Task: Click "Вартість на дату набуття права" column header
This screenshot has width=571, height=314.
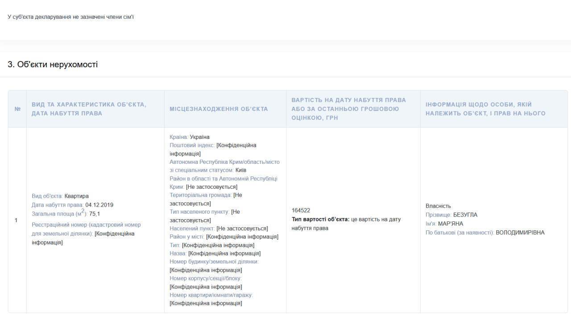Action: (348, 109)
